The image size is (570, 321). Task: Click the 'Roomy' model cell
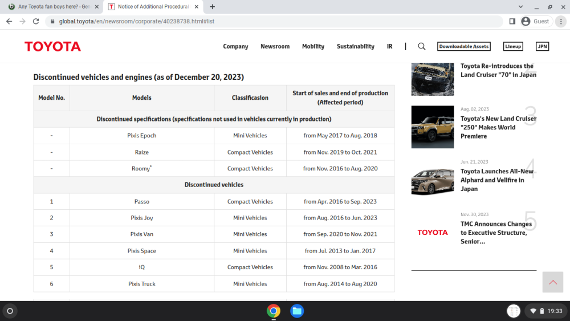pyautogui.click(x=142, y=168)
